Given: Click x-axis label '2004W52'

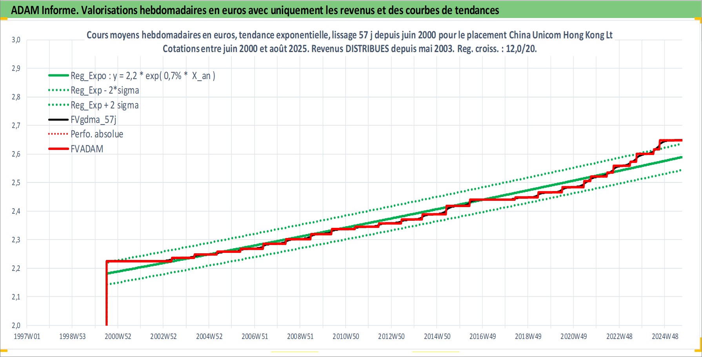Looking at the screenshot, I should coord(209,337).
